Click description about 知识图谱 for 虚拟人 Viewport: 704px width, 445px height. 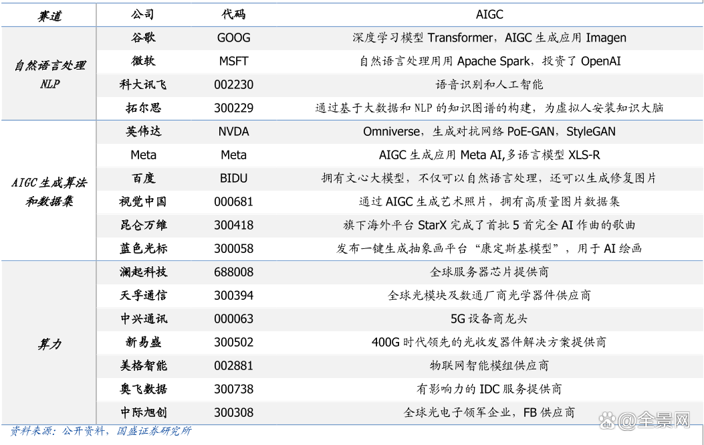[489, 108]
